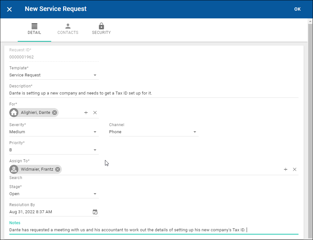Expand the Template dropdown
The height and width of the screenshot is (240, 313).
pos(95,75)
